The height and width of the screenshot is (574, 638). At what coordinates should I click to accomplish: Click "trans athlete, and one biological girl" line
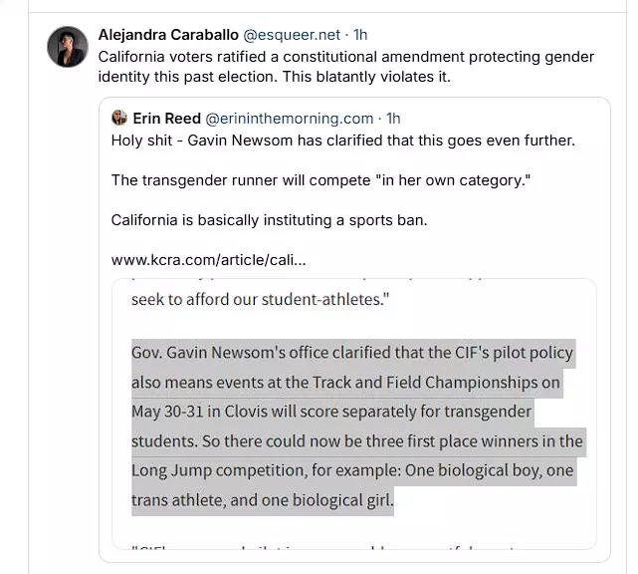tap(263, 499)
